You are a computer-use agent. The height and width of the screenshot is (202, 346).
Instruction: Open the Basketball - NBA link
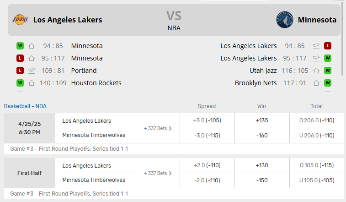[26, 106]
